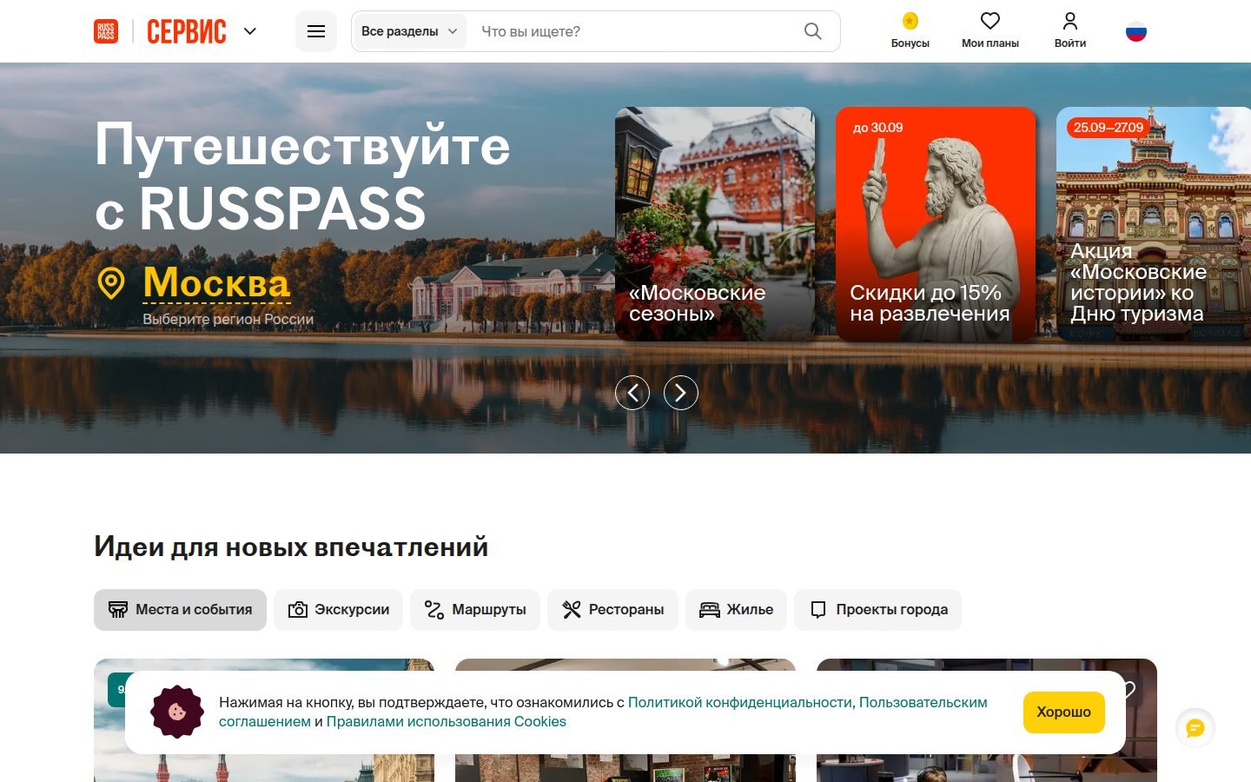Select the Места и события tab
1251x782 pixels.
pos(180,610)
